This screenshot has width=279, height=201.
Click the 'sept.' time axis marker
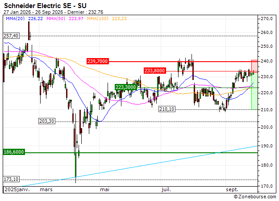pyautogui.click(x=232, y=190)
